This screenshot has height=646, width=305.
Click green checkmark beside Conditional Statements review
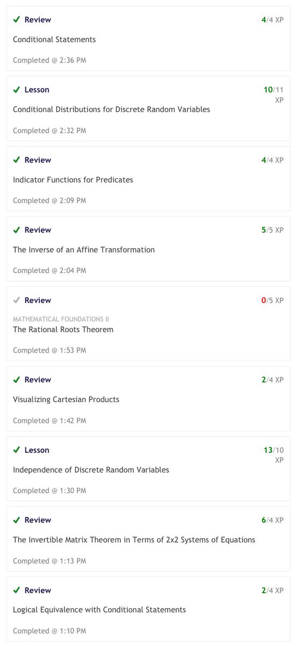pos(17,19)
